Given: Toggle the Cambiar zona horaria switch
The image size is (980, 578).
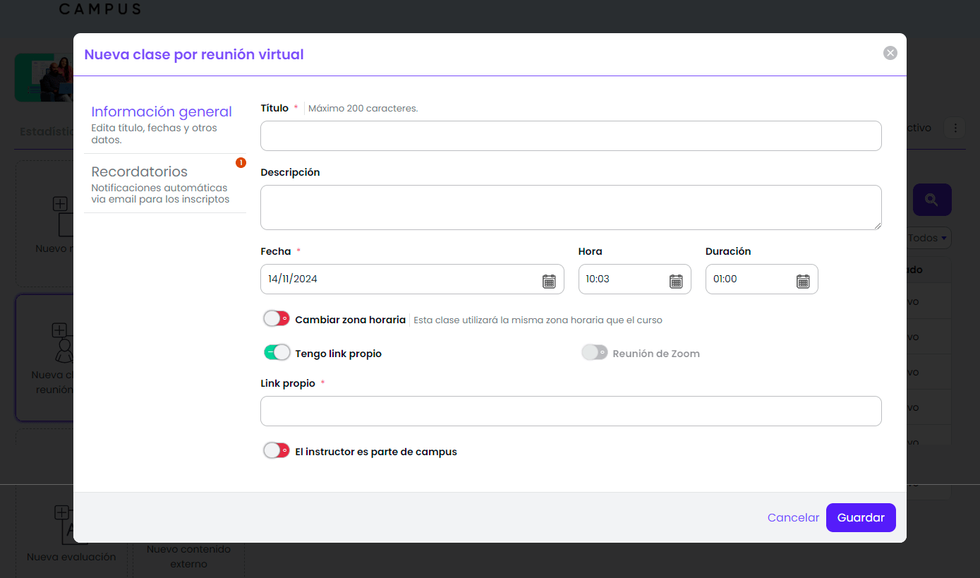Looking at the screenshot, I should (277, 319).
